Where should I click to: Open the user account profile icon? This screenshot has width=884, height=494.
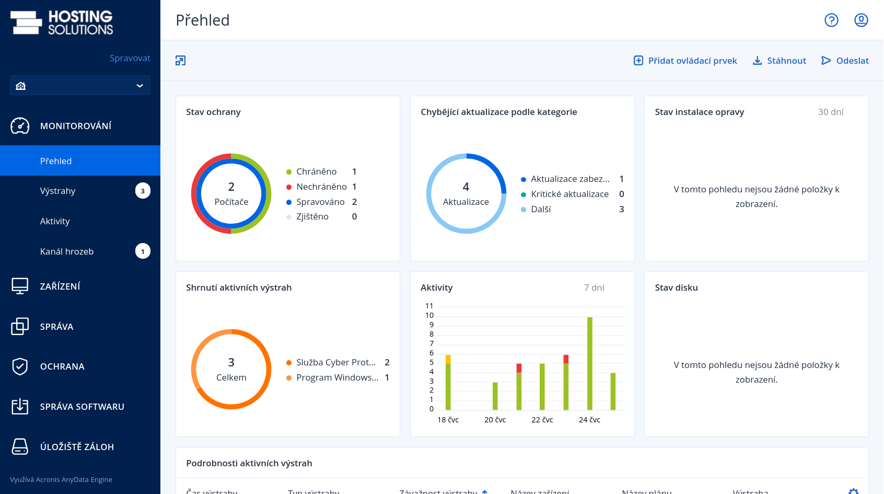point(861,20)
